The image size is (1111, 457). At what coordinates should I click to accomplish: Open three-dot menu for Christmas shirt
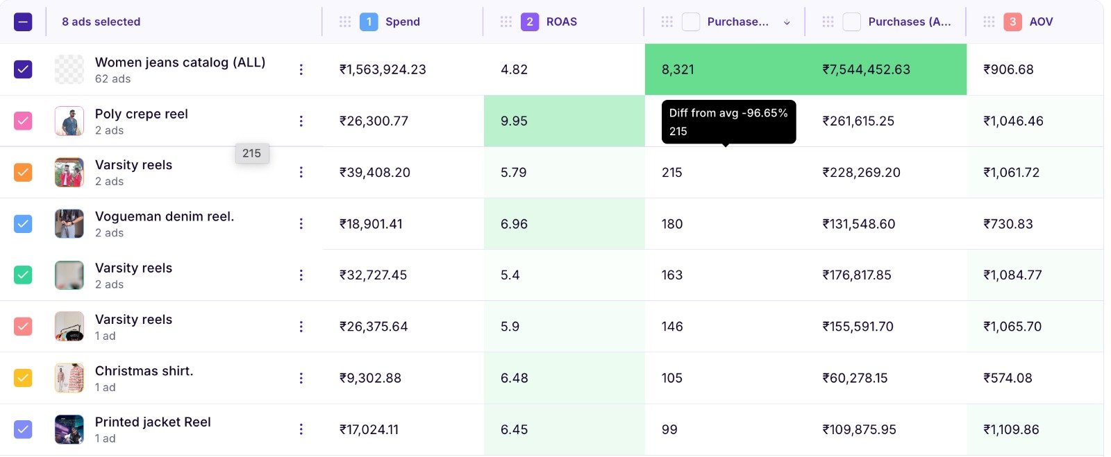301,378
